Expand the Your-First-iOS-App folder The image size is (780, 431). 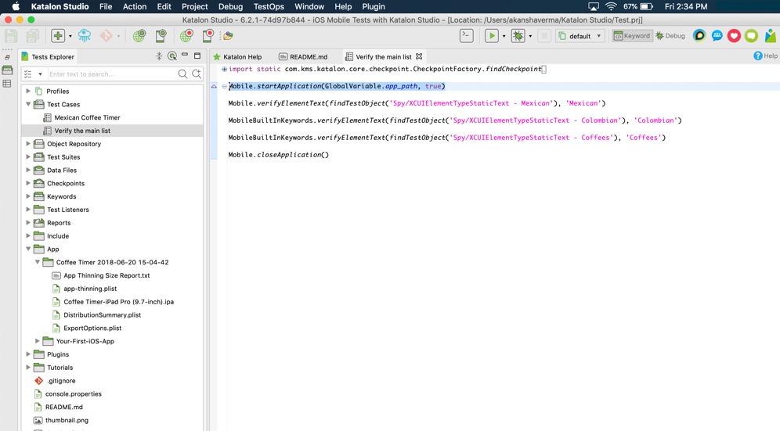[38, 341]
